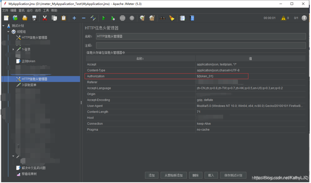Open the Function helper list icon
Screen dimensions: 311x183
(x=182, y=18)
